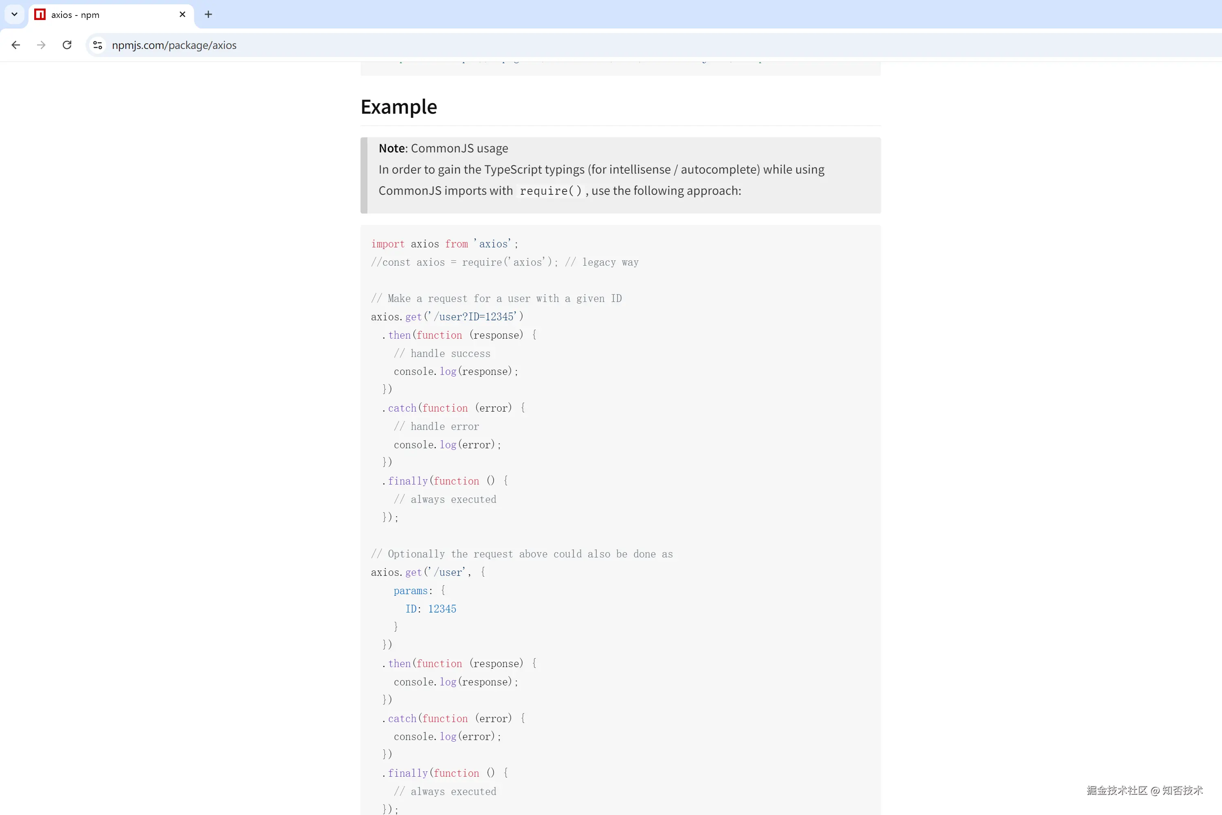The height and width of the screenshot is (815, 1222).
Task: Click the watermark text at bottom right
Action: pyautogui.click(x=1145, y=791)
